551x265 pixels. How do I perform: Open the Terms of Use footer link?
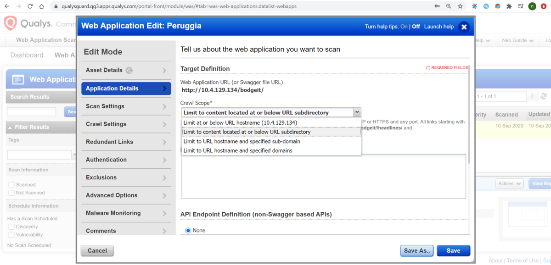(x=523, y=260)
